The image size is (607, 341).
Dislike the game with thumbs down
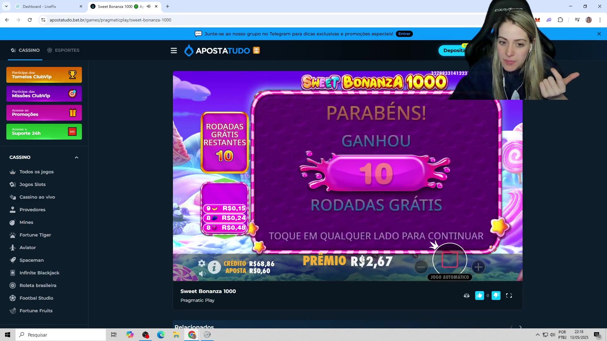pyautogui.click(x=496, y=296)
